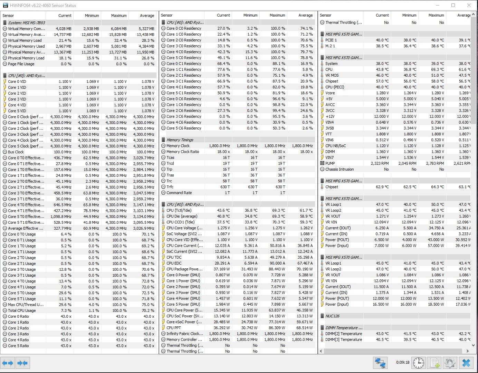Select the CPU CCD1 (Tdie) row
Viewport: 478px width, 373px height.
(238, 222)
